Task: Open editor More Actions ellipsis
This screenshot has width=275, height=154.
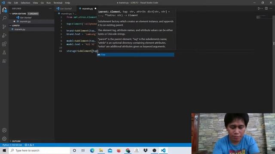Action: pos(271,9)
